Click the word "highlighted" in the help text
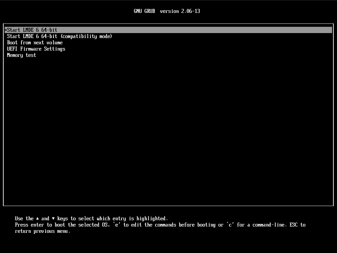This screenshot has width=337, height=253. pyautogui.click(x=152, y=219)
